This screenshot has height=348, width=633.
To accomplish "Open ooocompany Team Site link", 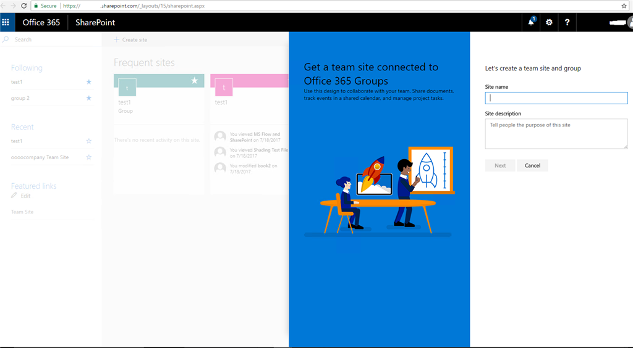I will point(40,157).
